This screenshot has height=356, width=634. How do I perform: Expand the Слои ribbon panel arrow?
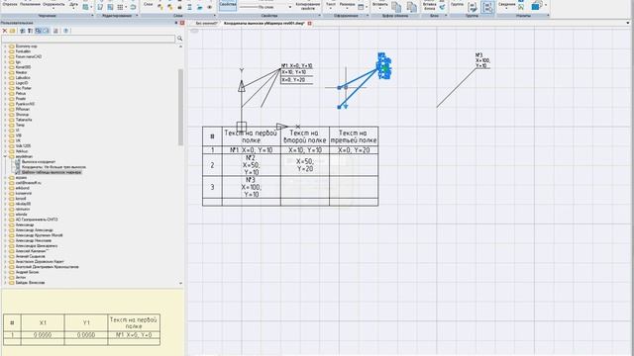[x=215, y=16]
